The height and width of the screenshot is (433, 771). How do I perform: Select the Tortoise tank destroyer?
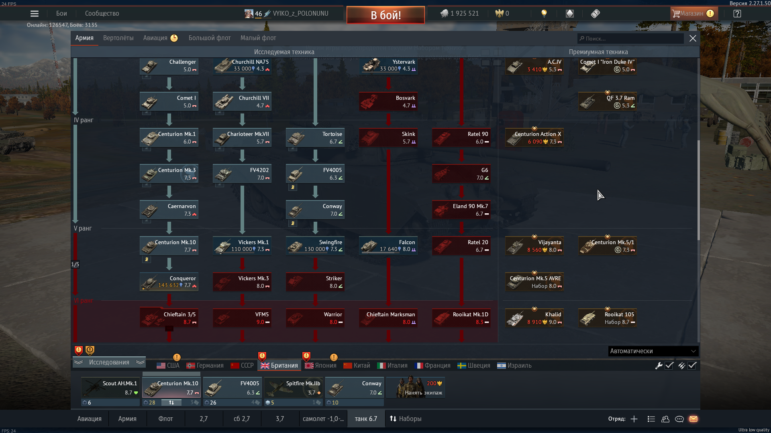(x=315, y=138)
